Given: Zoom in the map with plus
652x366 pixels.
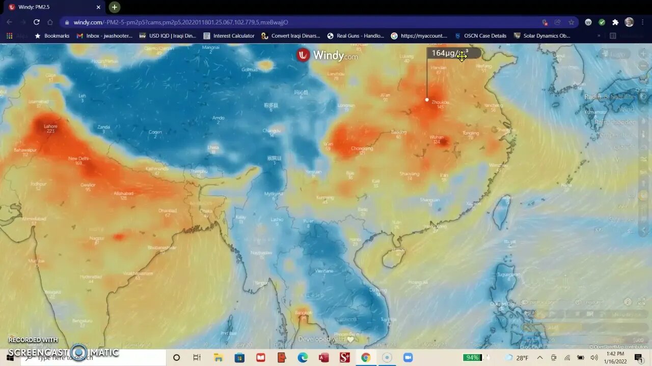Looking at the screenshot, I should (x=643, y=54).
